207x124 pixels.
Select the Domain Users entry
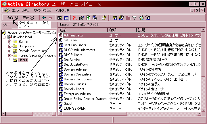click(x=74, y=89)
